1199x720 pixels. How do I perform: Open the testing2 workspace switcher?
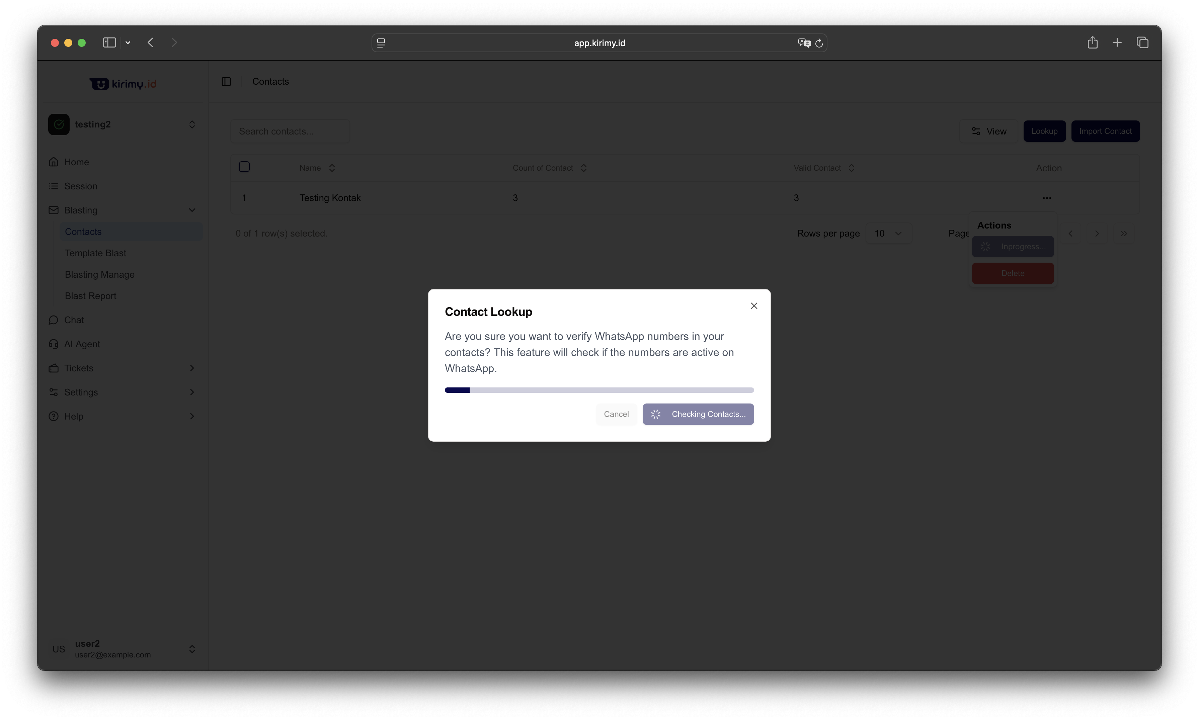(x=122, y=125)
